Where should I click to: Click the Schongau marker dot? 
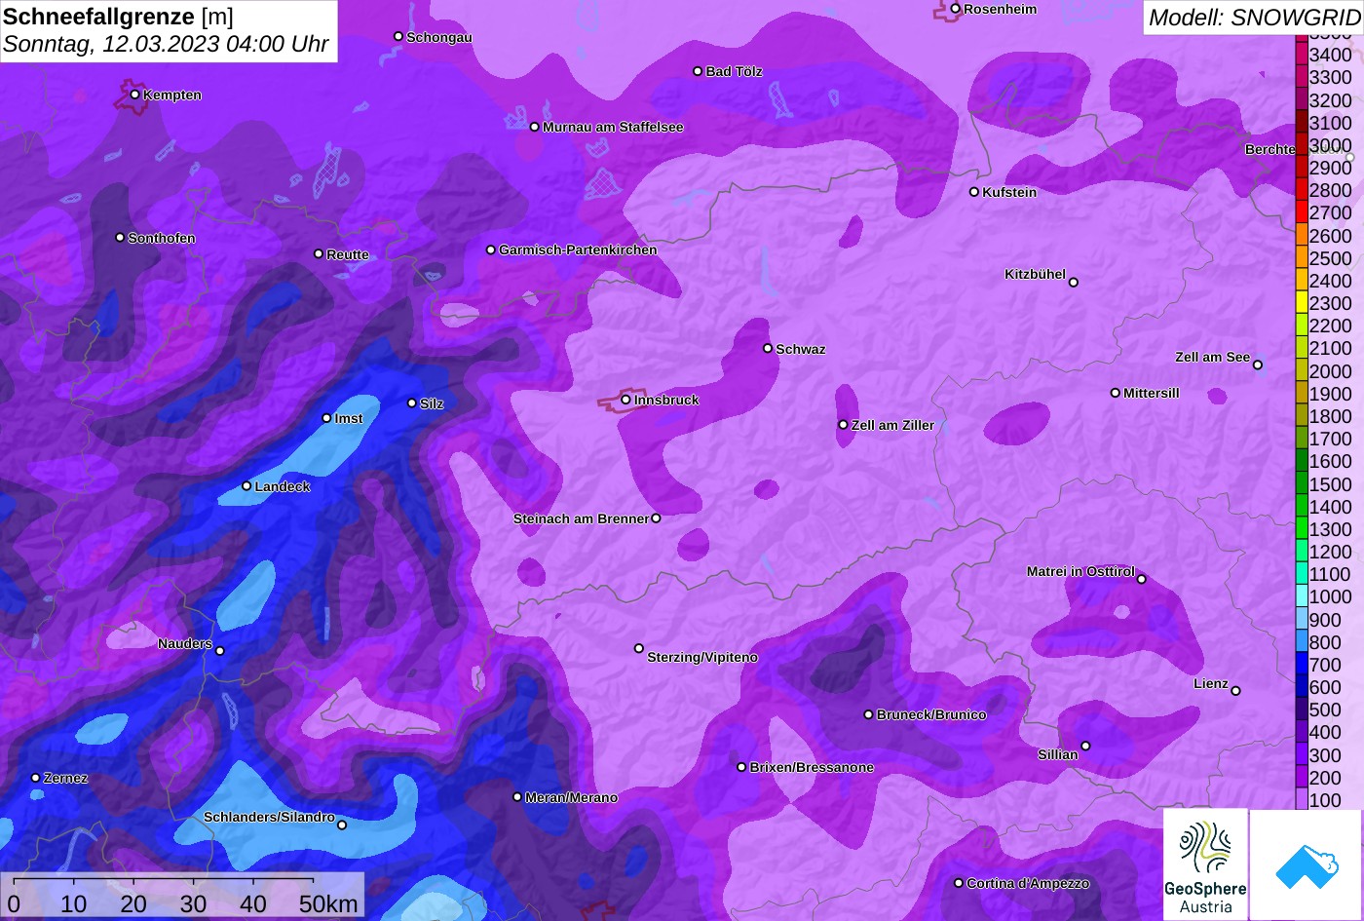(x=398, y=36)
